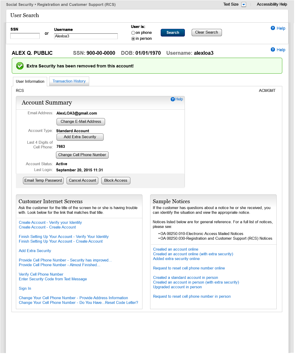The height and width of the screenshot is (356, 297).
Task: Click the SSN value 900-00-0000
Action: (x=101, y=53)
